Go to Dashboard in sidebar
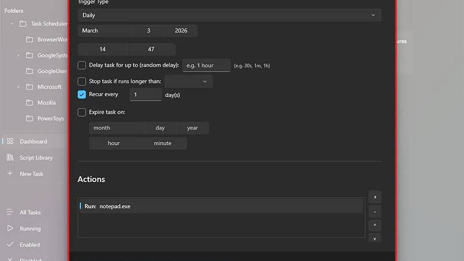The height and width of the screenshot is (261, 464). click(x=34, y=142)
